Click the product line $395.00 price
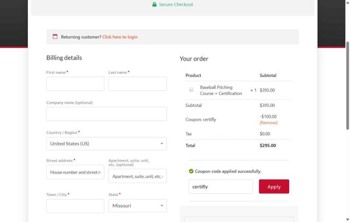Image resolution: width=350 pixels, height=222 pixels. [x=267, y=90]
